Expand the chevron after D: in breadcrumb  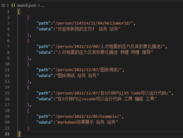pyautogui.click(x=8, y=5)
